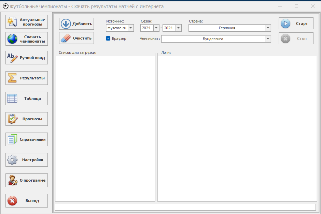Click the documents icon of Справочники
The image size is (321, 214).
pyautogui.click(x=12, y=139)
